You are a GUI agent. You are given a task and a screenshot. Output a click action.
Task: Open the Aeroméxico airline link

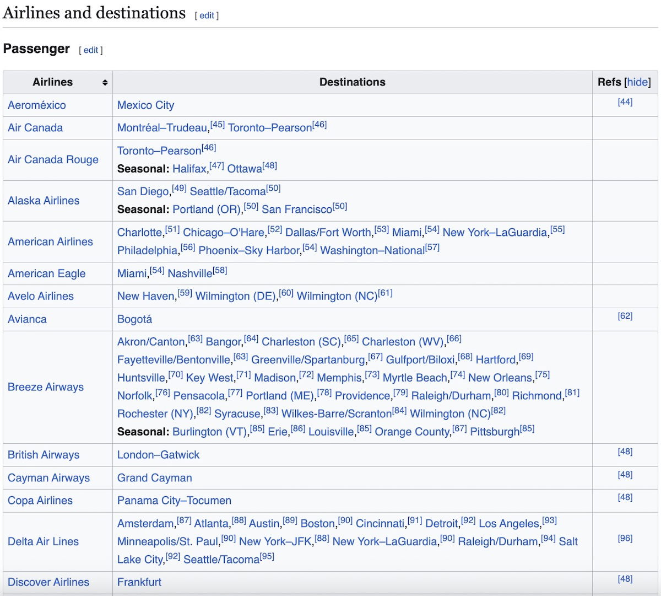[x=36, y=105]
